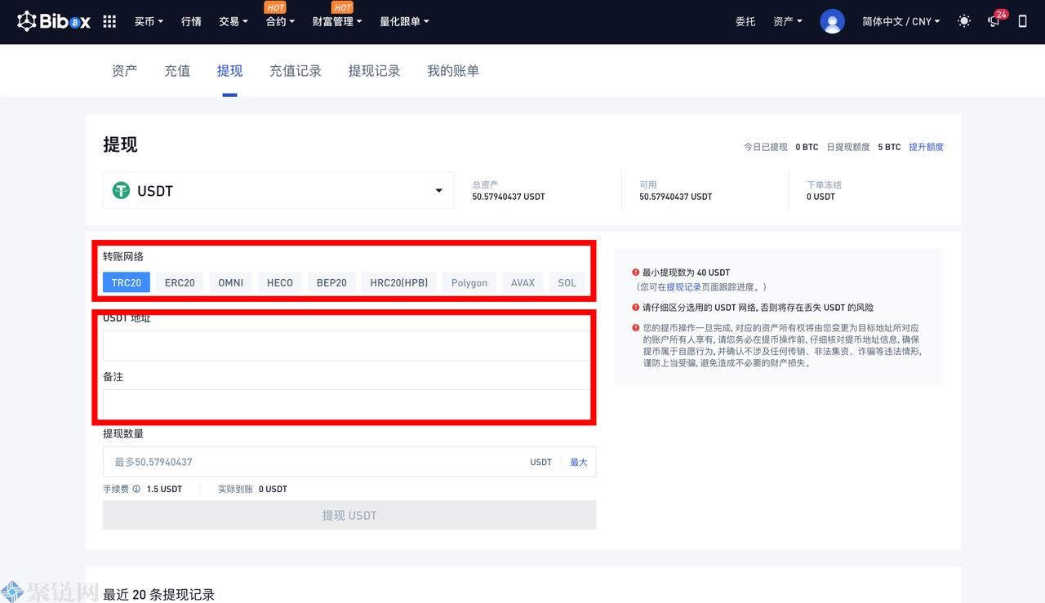Click the Bibox logo
Viewport: 1045px width, 603px height.
(x=54, y=21)
